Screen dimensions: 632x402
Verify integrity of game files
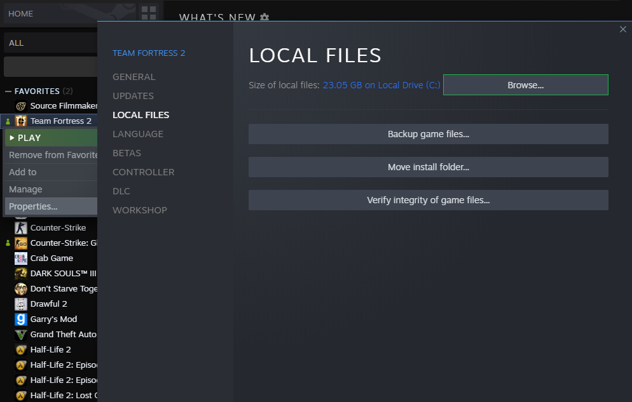pos(428,200)
